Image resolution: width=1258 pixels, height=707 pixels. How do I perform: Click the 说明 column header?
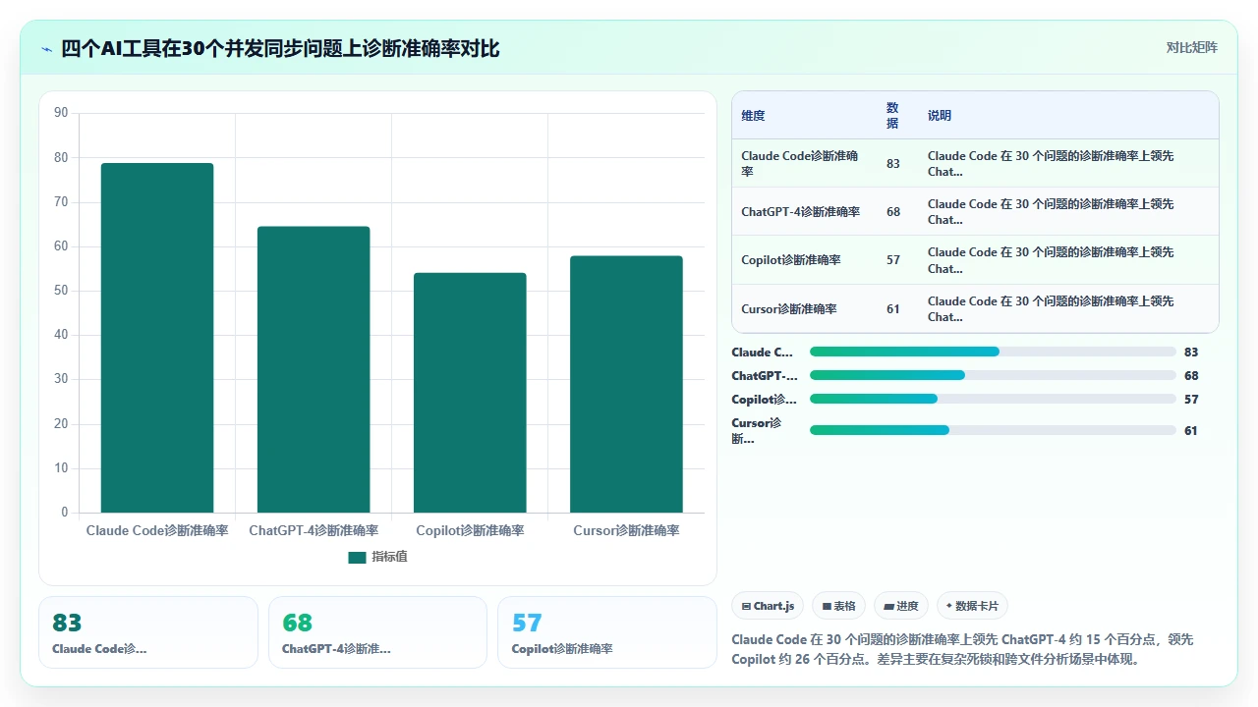point(940,116)
